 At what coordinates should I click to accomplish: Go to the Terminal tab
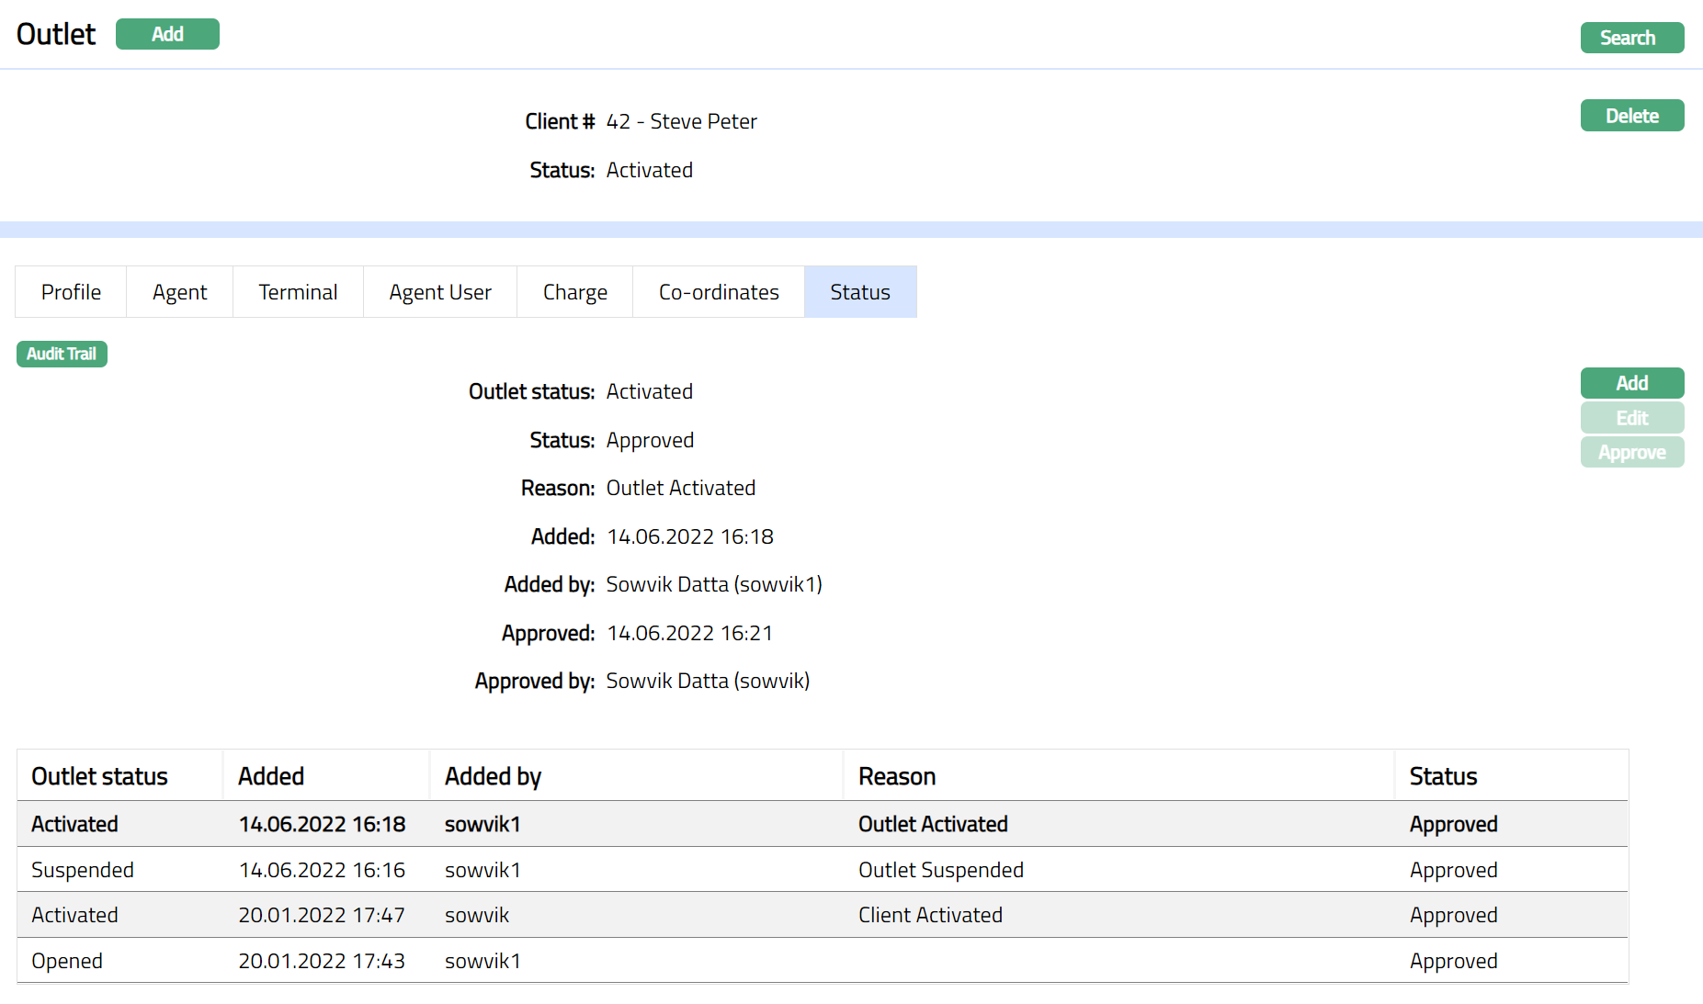pos(298,292)
